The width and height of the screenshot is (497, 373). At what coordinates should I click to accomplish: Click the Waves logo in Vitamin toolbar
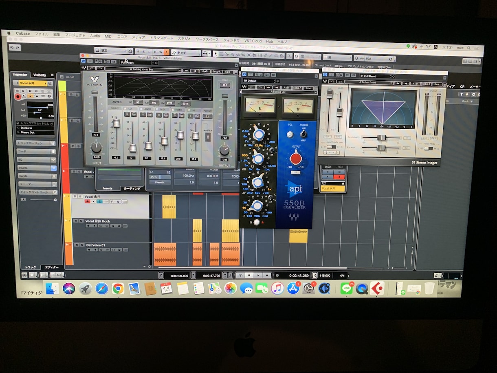point(84,68)
